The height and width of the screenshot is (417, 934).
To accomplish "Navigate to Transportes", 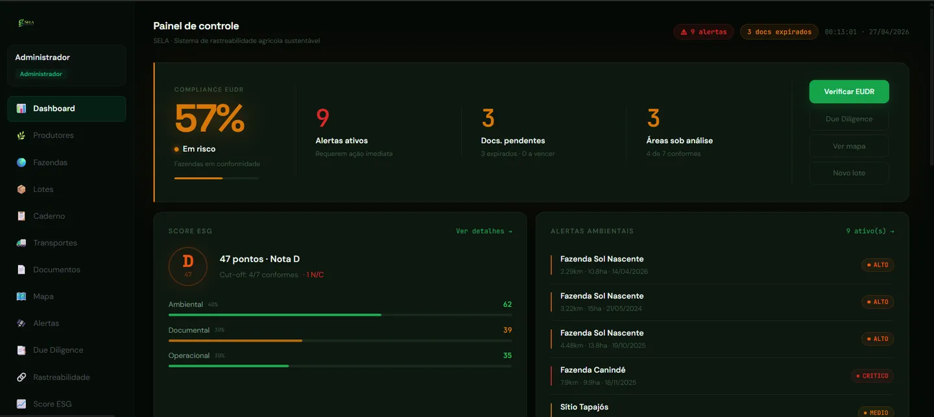I will [67, 243].
